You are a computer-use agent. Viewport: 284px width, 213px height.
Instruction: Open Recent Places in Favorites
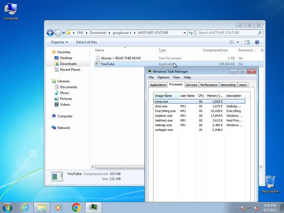coord(70,70)
